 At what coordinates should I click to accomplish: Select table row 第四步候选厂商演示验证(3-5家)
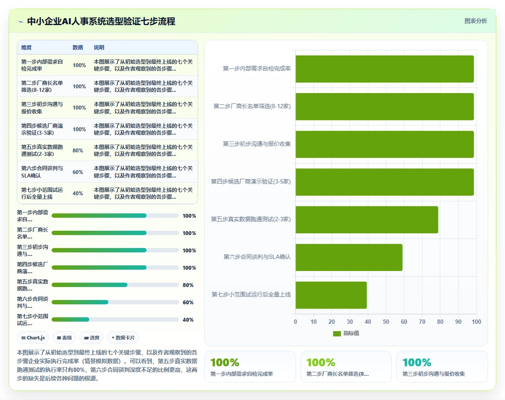pos(107,129)
